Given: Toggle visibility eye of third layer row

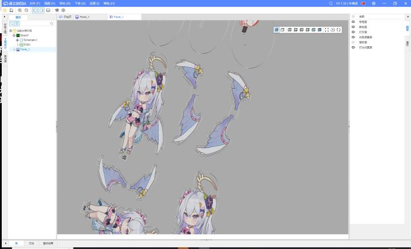Looking at the screenshot, I should [x=353, y=32].
